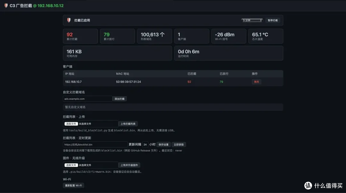Screen dimensions: 346x193
Task: Click the 操作 column header
Action: (255, 74)
